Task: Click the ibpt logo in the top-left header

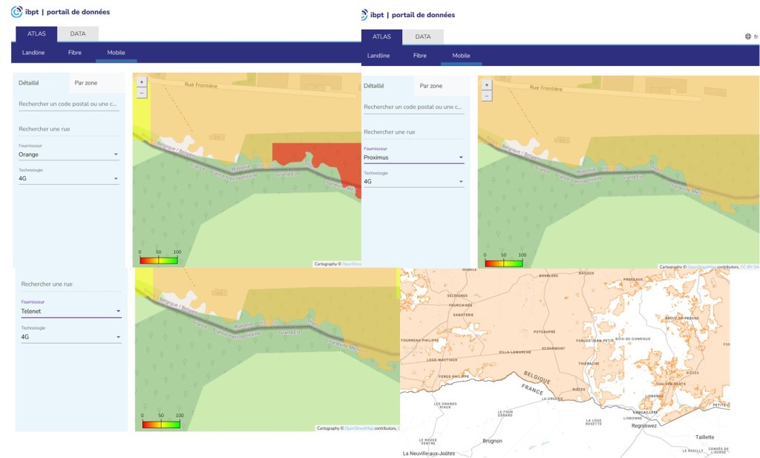Action: 17,12
